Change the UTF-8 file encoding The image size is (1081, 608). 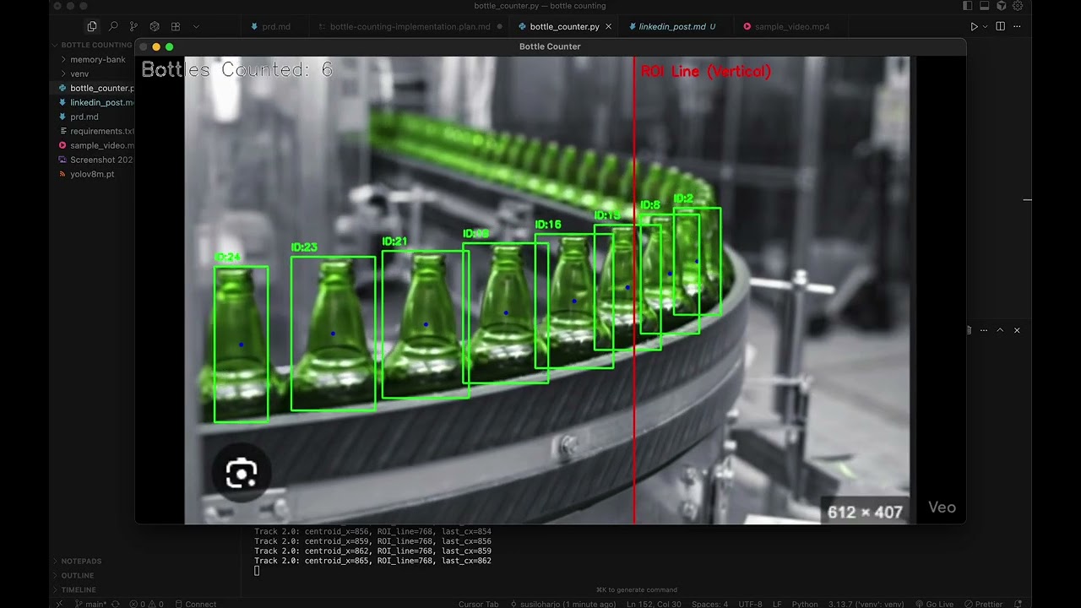pyautogui.click(x=749, y=604)
